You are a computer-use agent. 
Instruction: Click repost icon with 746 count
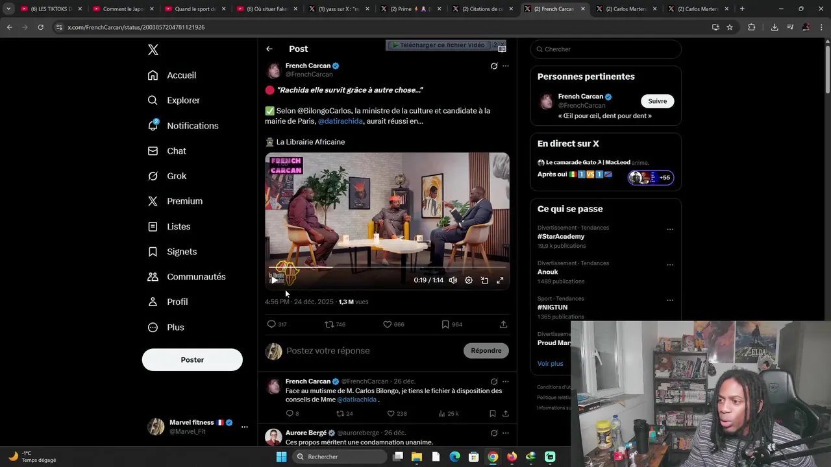pos(335,324)
